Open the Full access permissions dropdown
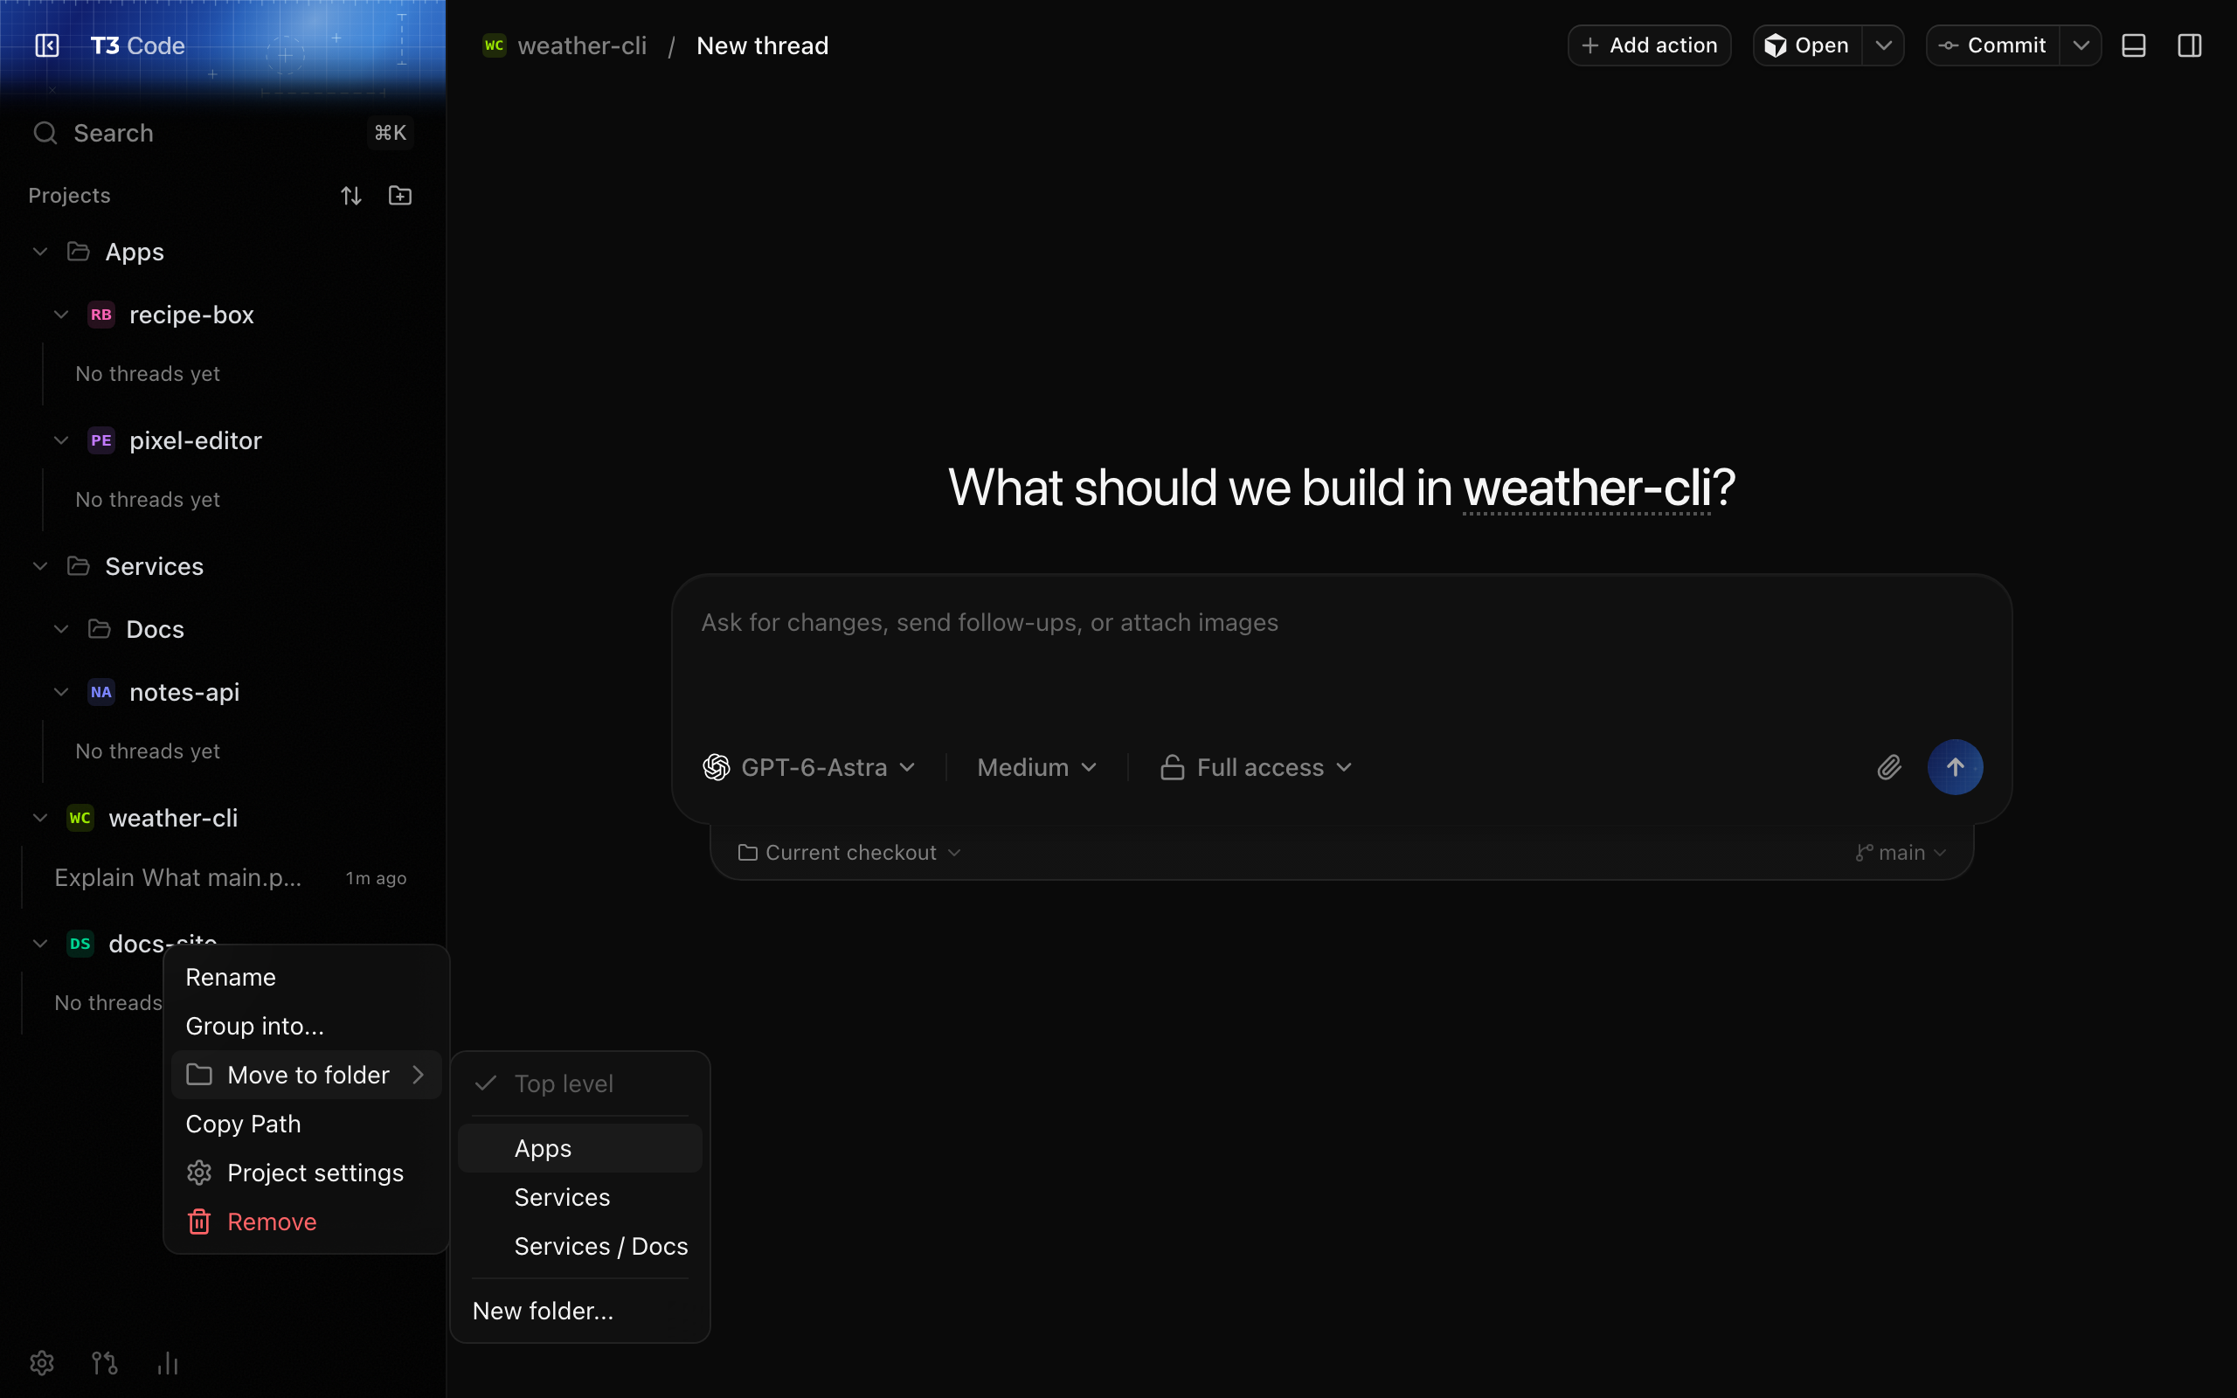 click(x=1257, y=767)
